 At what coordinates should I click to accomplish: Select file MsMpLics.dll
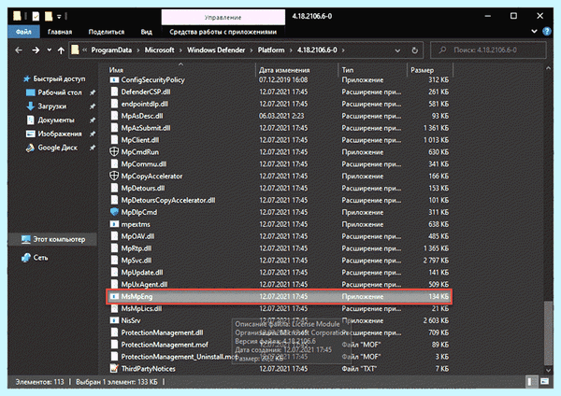click(x=141, y=308)
